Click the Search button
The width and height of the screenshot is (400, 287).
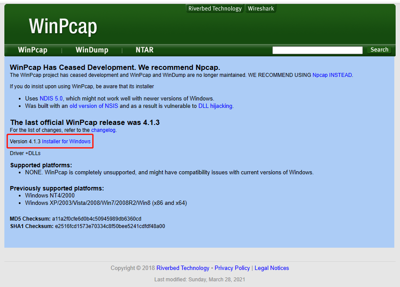click(379, 50)
